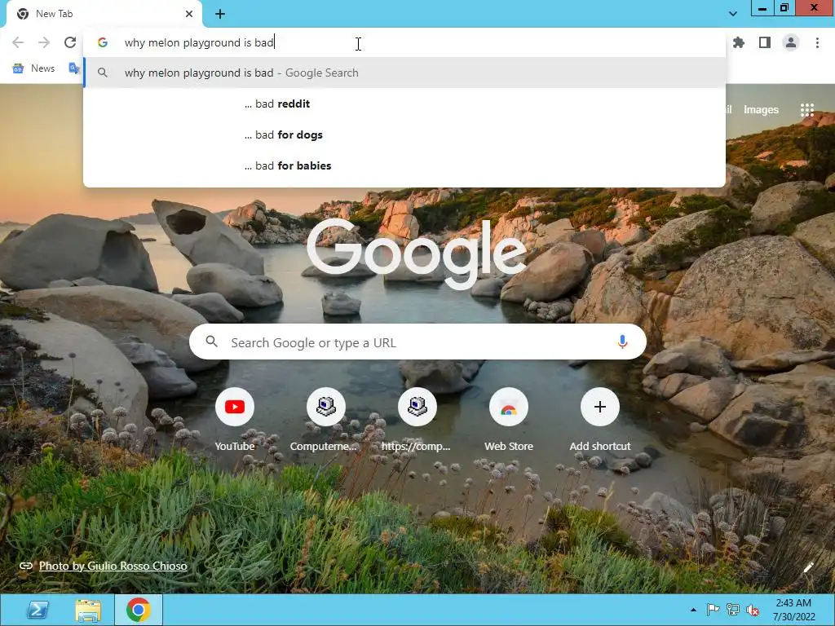Image resolution: width=835 pixels, height=626 pixels.
Task: Open the Google Translate bookmark icon
Action: click(x=74, y=68)
